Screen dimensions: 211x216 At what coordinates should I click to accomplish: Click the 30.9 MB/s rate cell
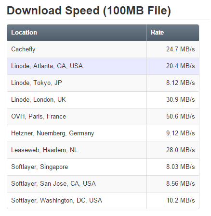pyautogui.click(x=173, y=100)
